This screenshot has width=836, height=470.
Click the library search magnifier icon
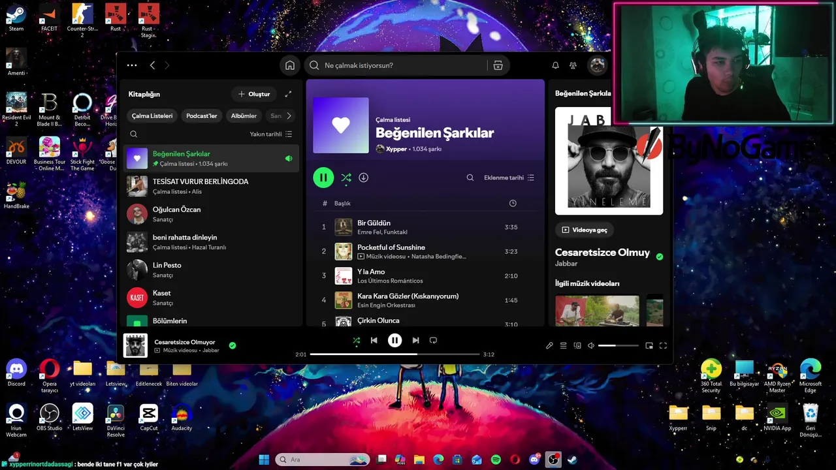pos(133,134)
